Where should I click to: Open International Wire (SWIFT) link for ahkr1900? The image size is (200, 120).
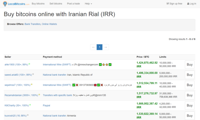57,65
